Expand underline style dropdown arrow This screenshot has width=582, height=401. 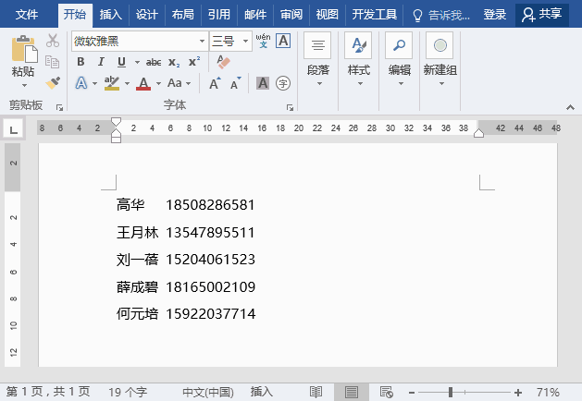[137, 62]
